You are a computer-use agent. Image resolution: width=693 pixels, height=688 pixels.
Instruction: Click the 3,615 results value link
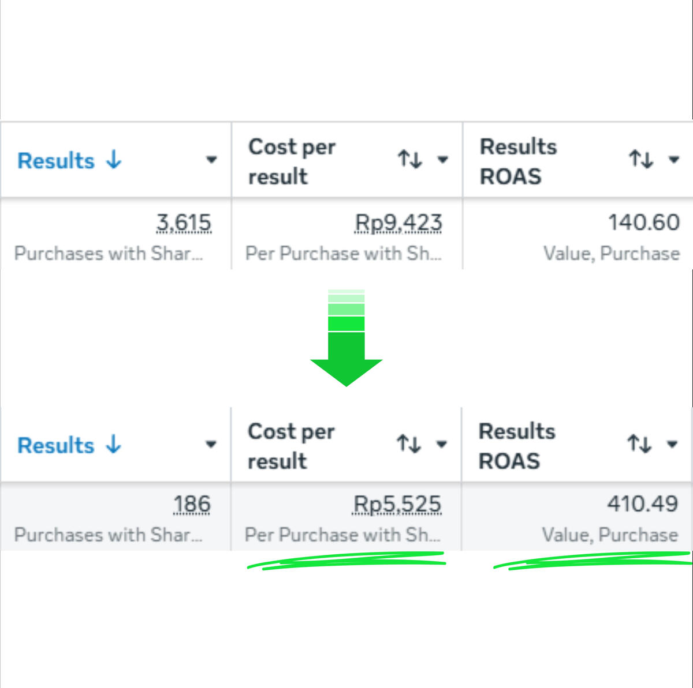coord(184,223)
